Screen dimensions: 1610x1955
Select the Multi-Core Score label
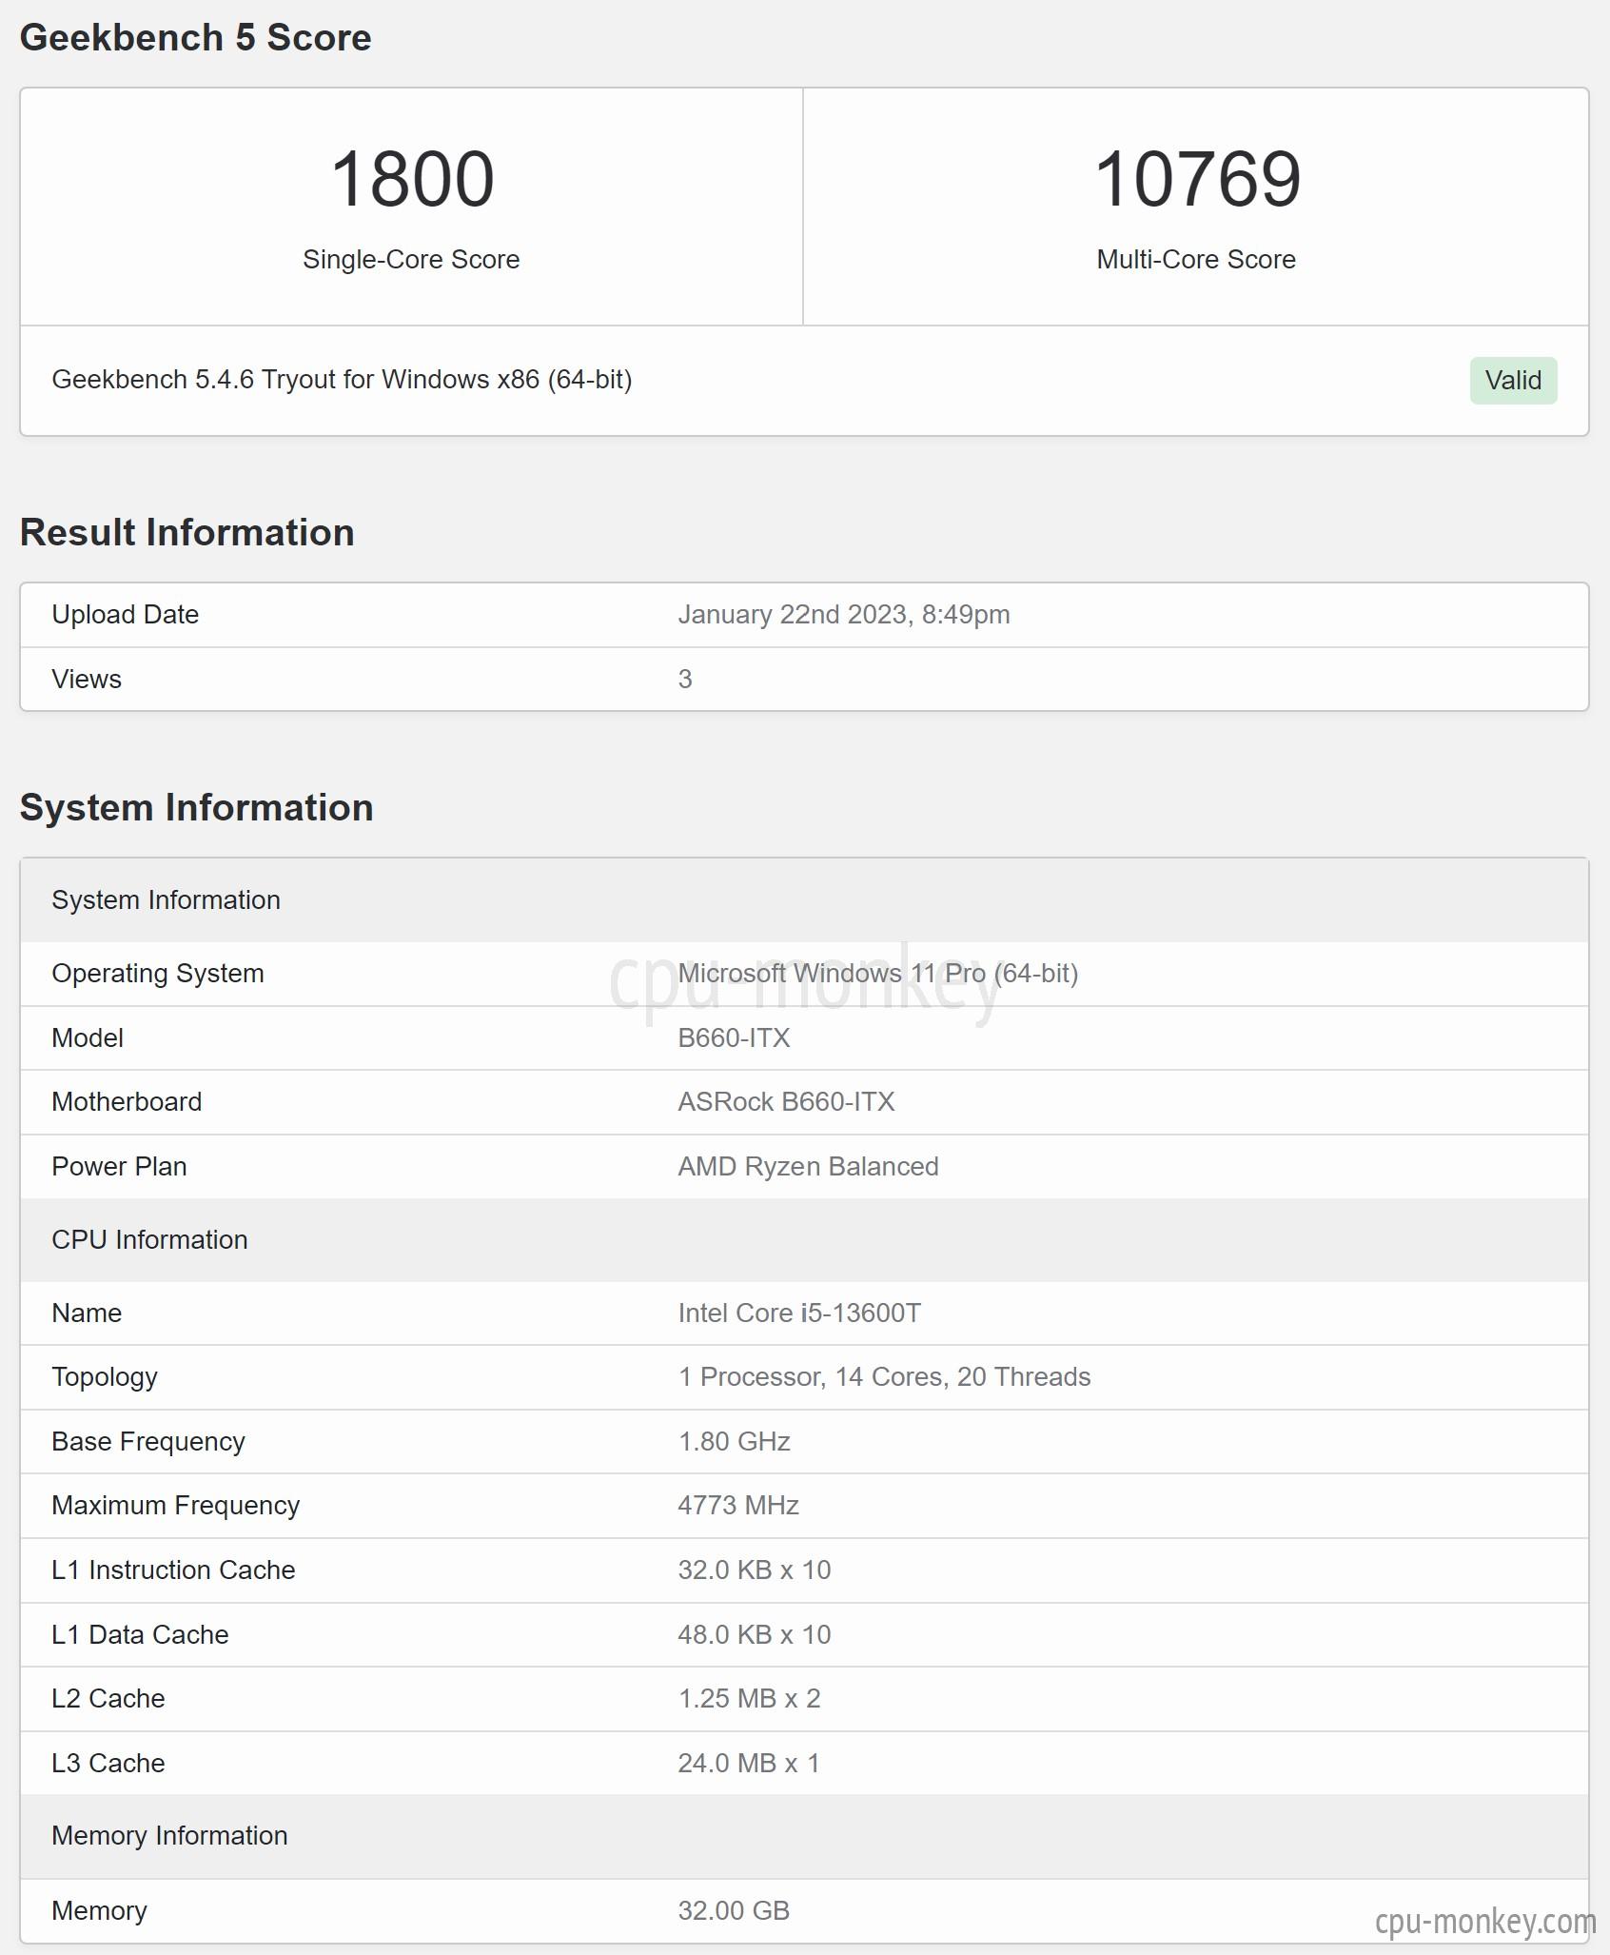tap(1196, 259)
